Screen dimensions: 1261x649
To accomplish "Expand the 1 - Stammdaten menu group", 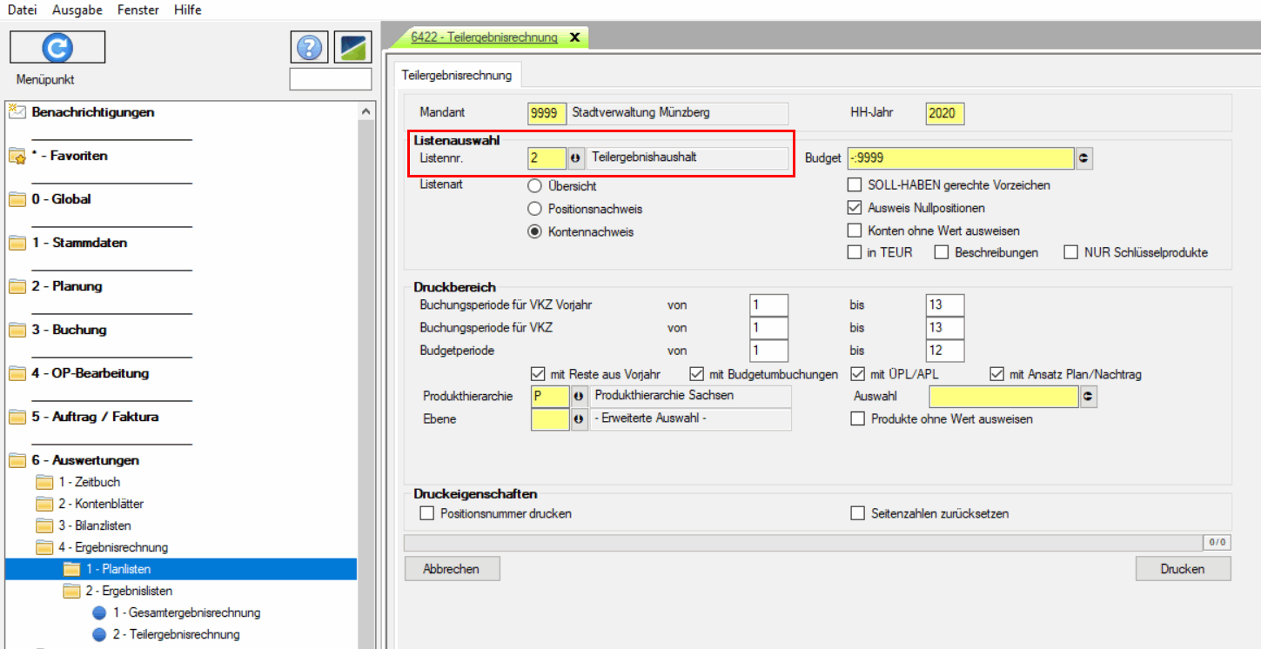I will 79,243.
